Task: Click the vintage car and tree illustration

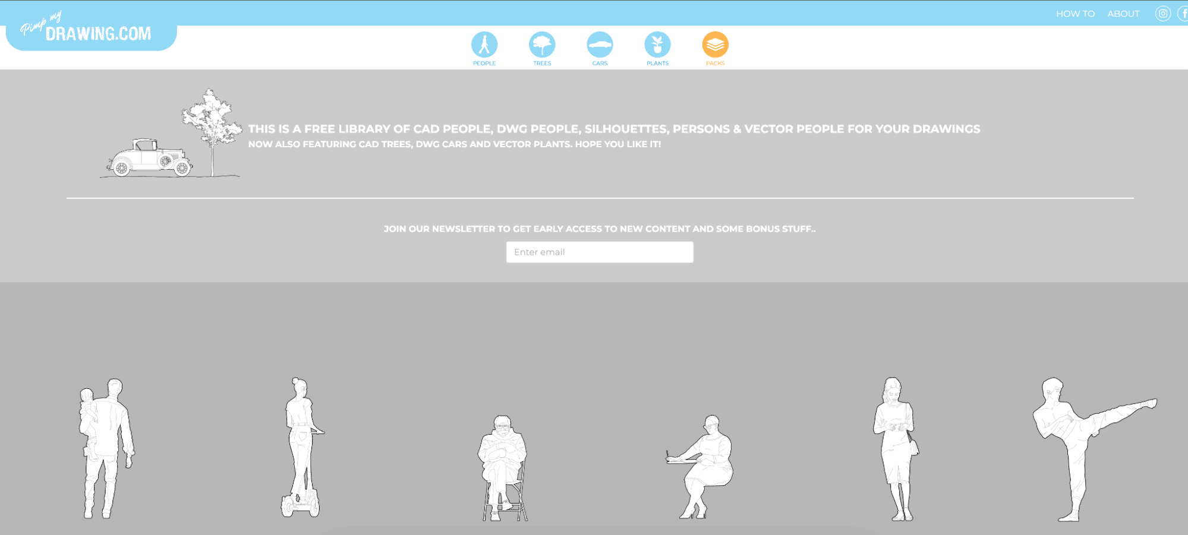Action: click(171, 134)
